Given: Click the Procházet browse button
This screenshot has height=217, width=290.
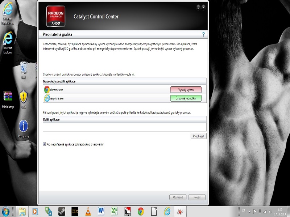Looking at the screenshot, I should pos(199,136).
